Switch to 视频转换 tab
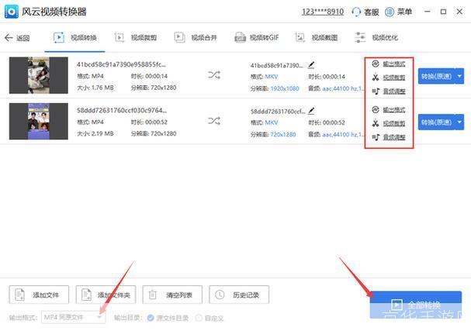Image resolution: width=471 pixels, height=331 pixels. tap(74, 38)
